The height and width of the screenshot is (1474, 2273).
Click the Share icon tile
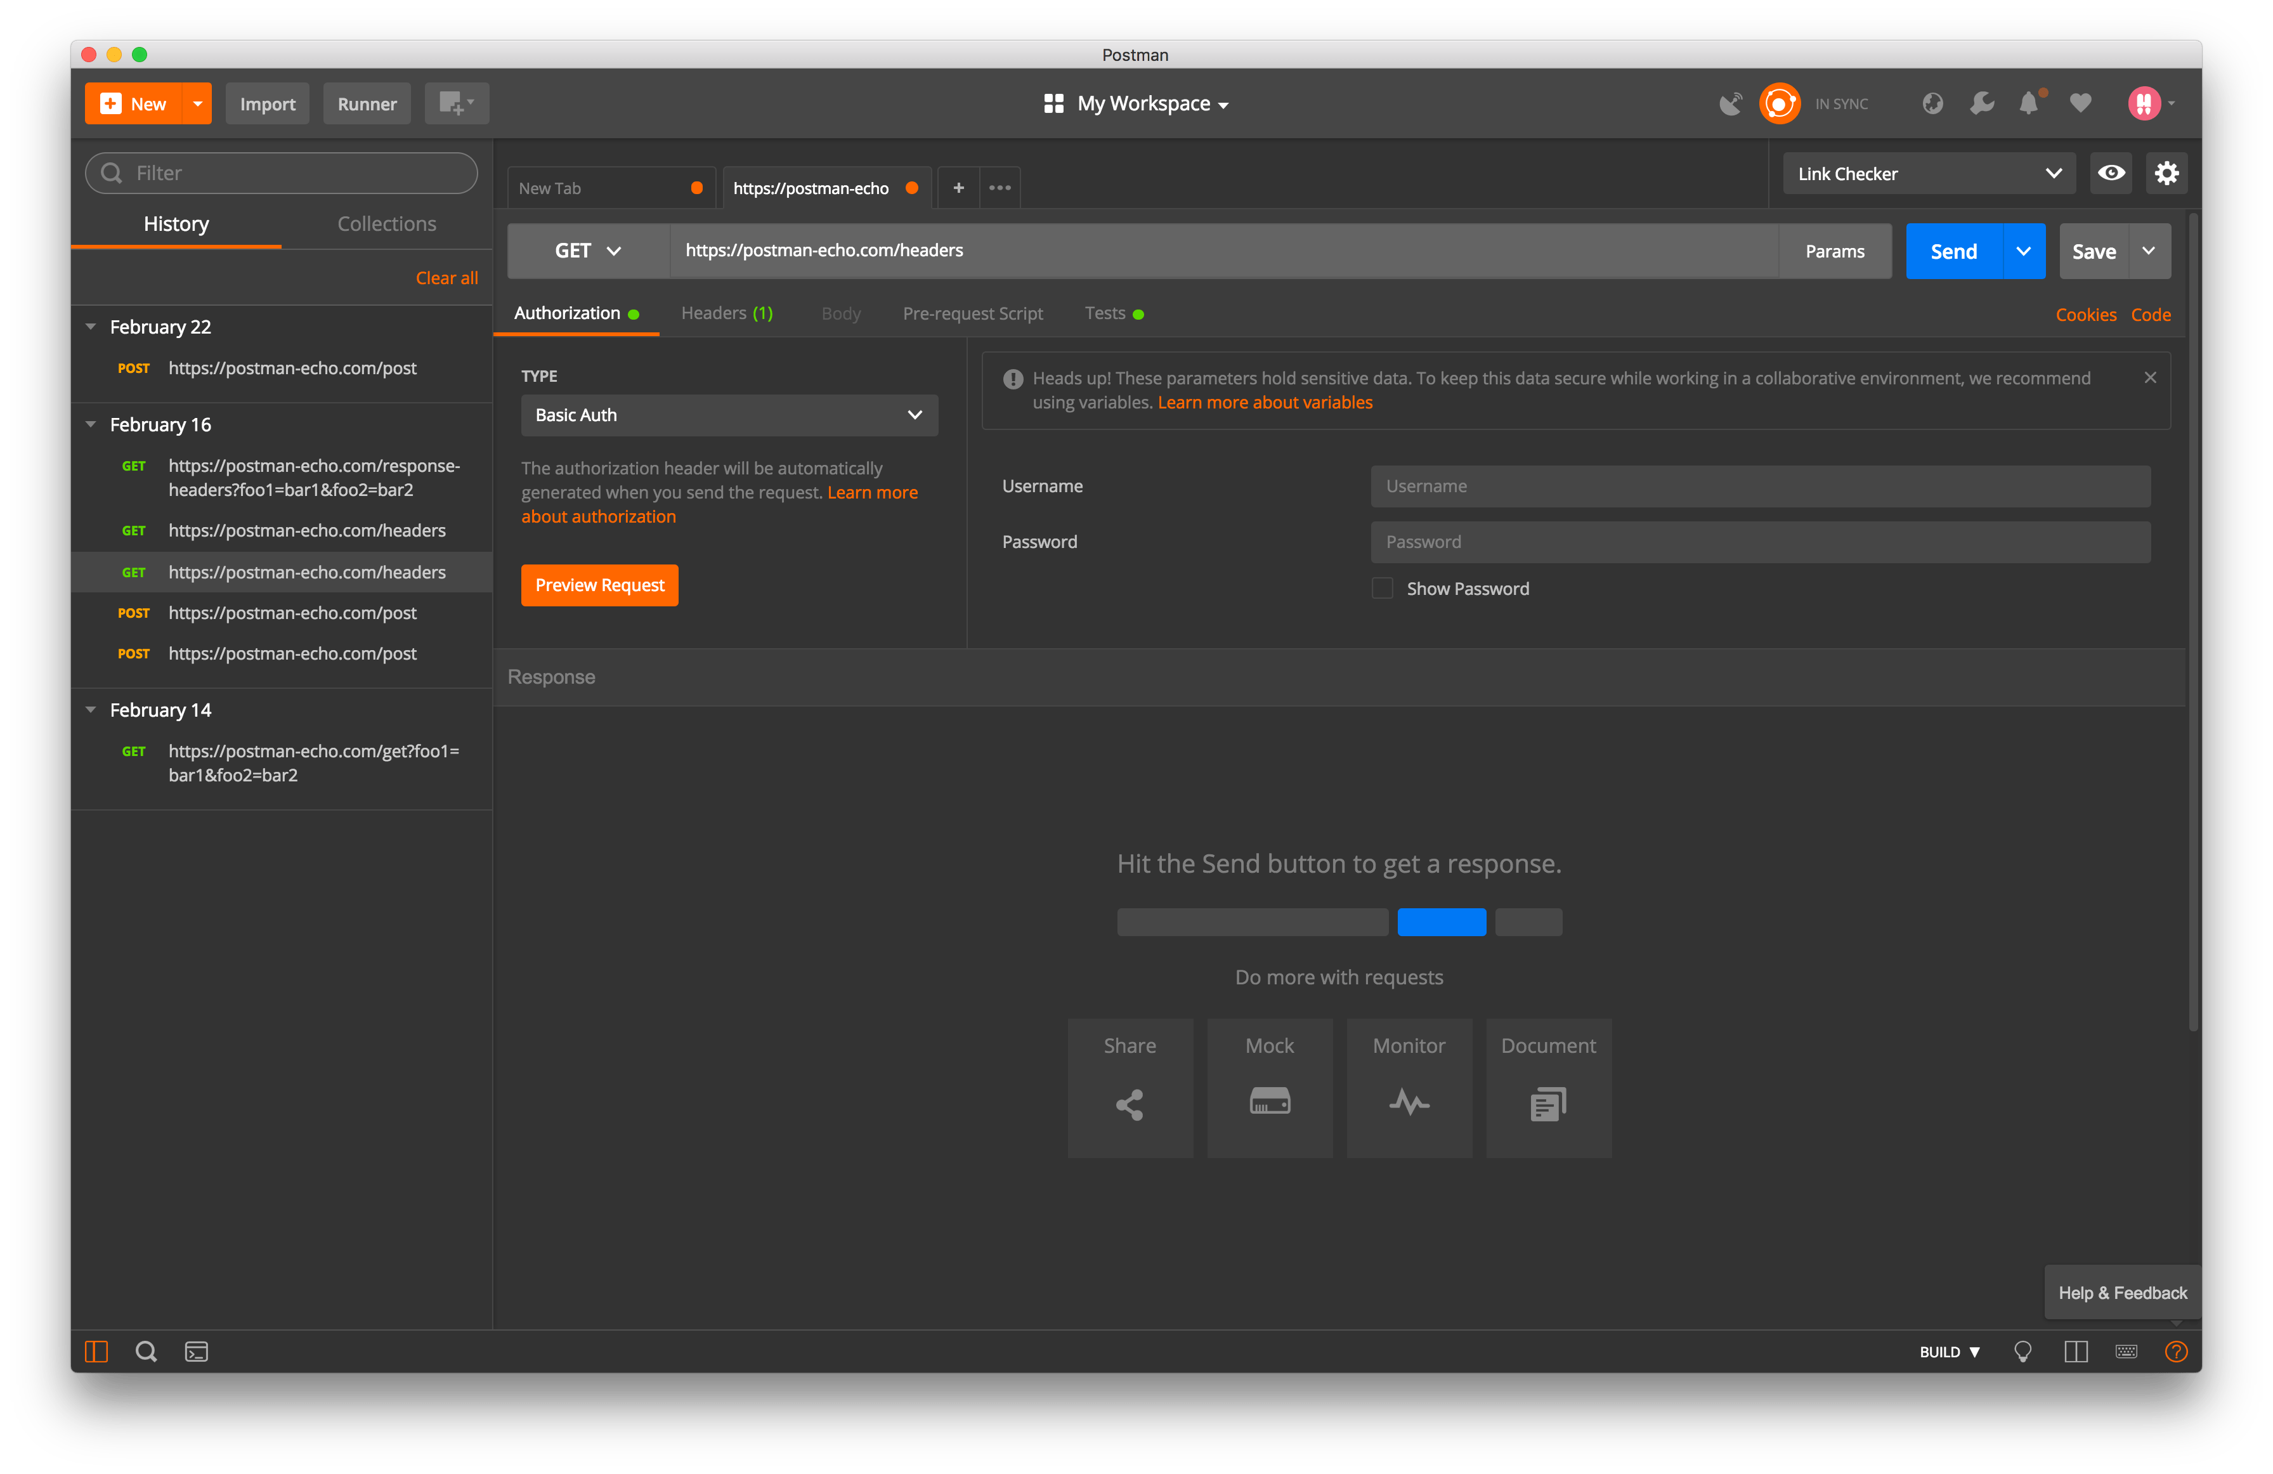pyautogui.click(x=1130, y=1088)
